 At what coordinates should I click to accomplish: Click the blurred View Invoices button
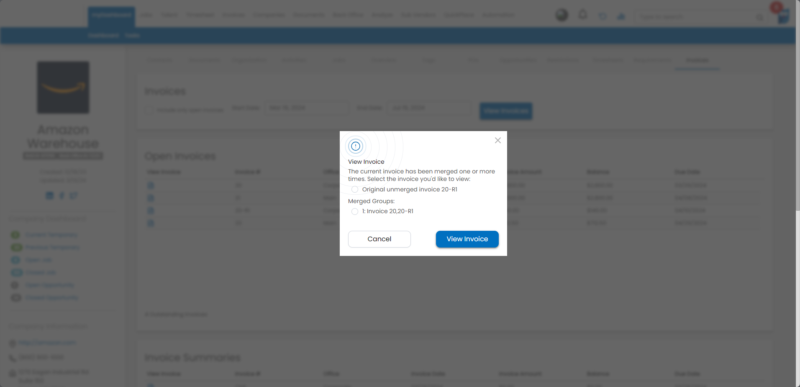click(506, 111)
